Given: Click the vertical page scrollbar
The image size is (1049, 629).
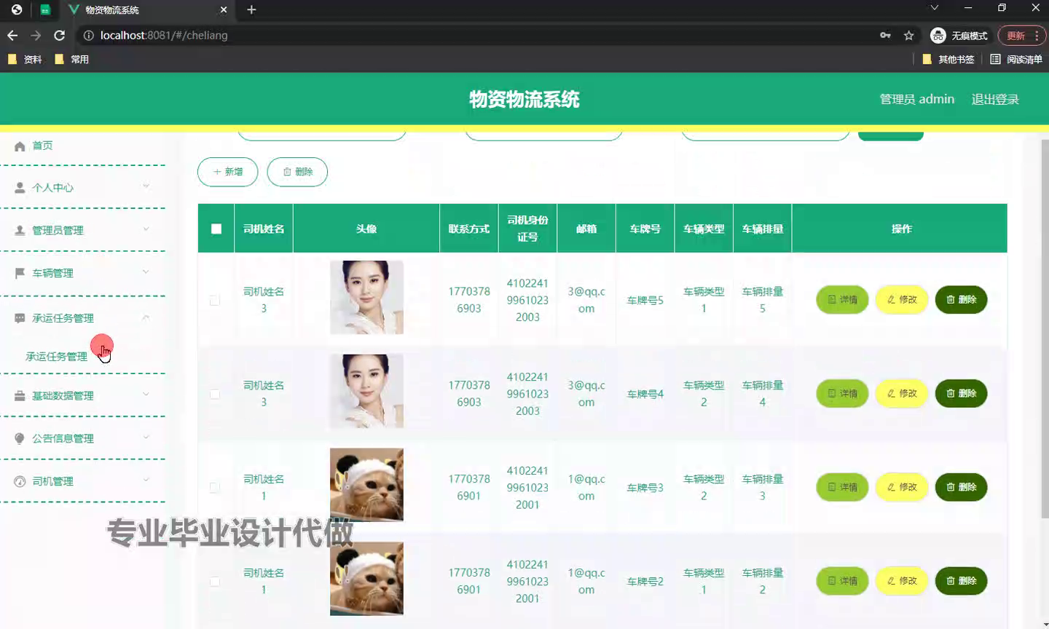Looking at the screenshot, I should (1044, 328).
